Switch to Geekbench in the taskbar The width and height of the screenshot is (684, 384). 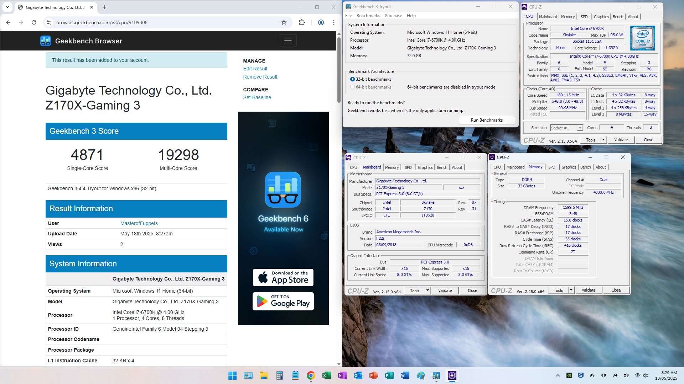coord(436,375)
